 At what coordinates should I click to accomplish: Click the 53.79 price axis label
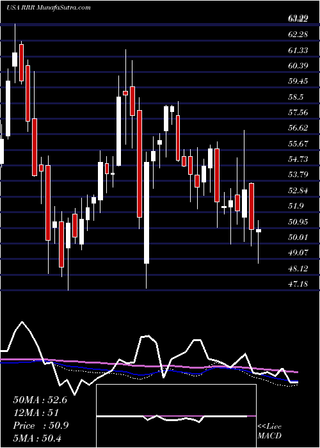(298, 174)
